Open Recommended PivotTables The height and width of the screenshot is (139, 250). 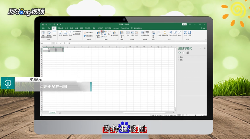pyautogui.click(x=49, y=34)
